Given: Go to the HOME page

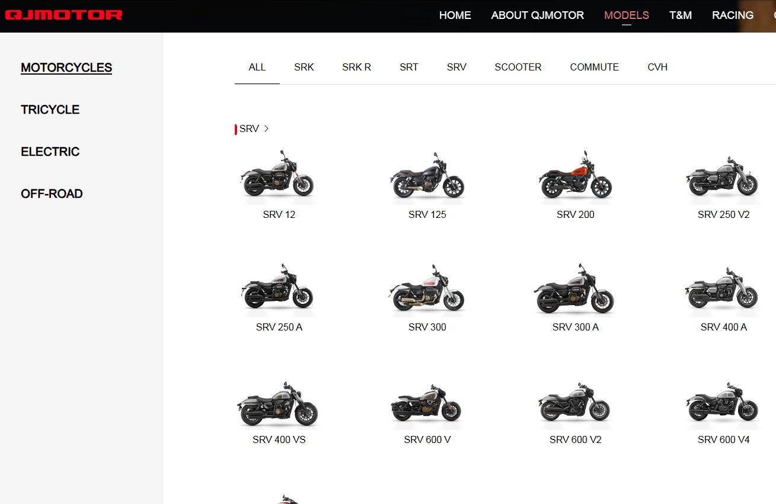Looking at the screenshot, I should pyautogui.click(x=455, y=15).
